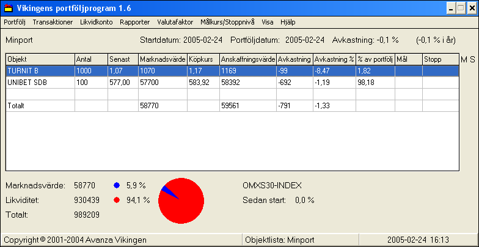
Task: Click the Sedan start 0,0 % value
Action: (304, 201)
